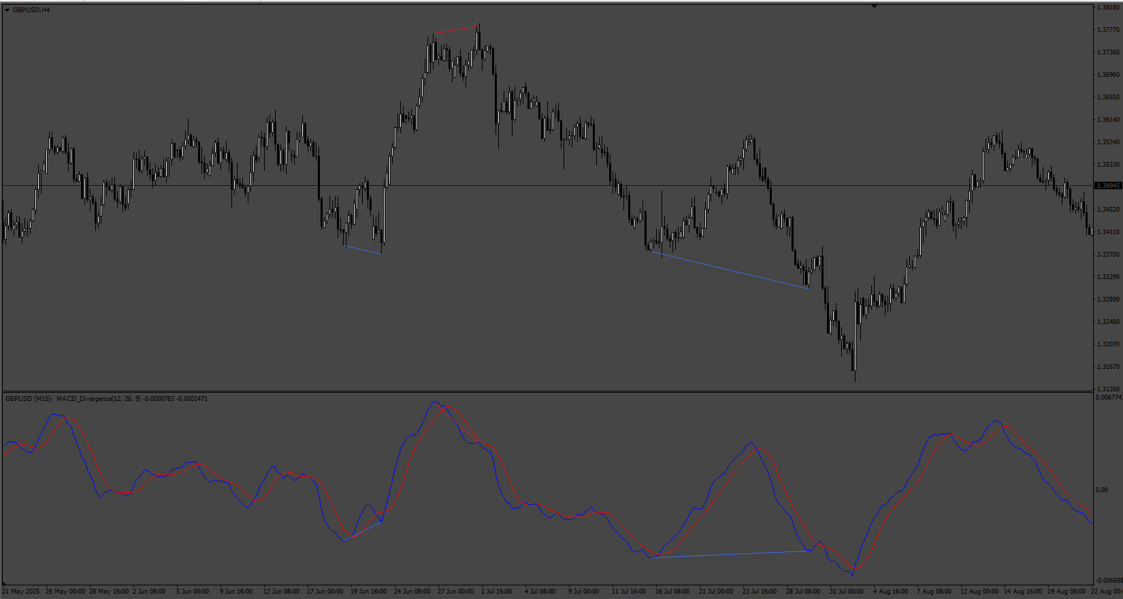The width and height of the screenshot is (1123, 599).
Task: Click the GBPUSD,H4 chart title
Action: tap(31, 10)
